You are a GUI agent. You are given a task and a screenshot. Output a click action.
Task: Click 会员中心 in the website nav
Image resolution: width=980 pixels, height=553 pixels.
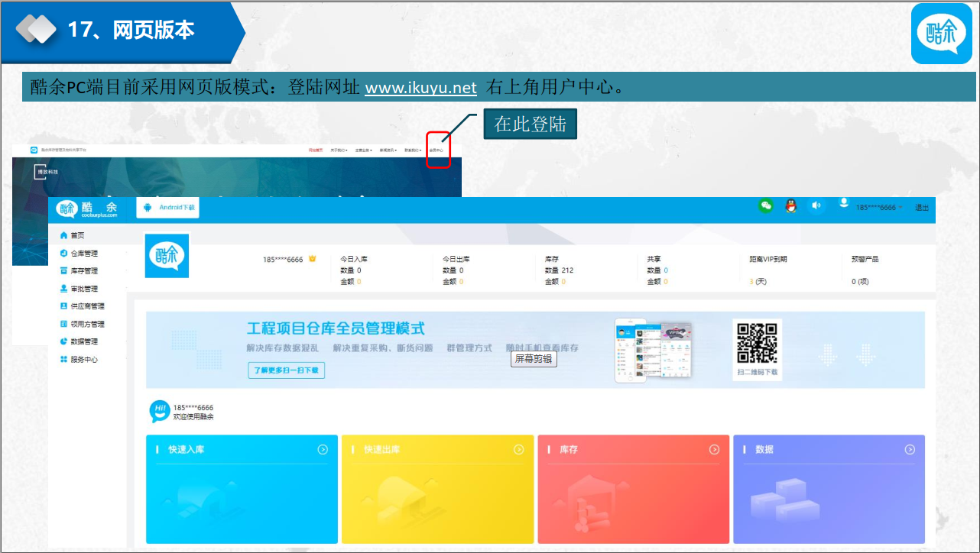436,150
